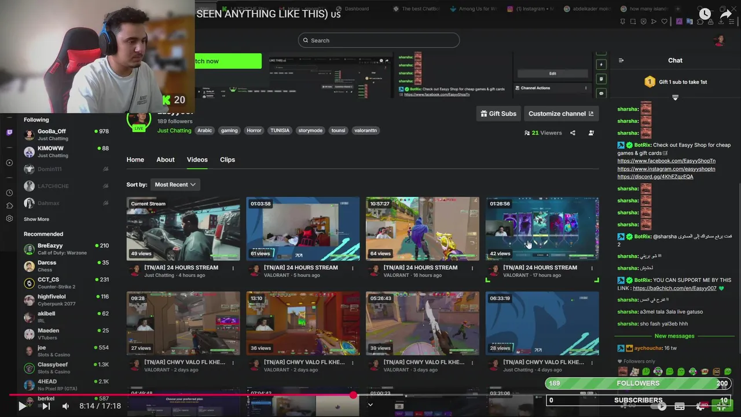Screen dimensions: 741x417
Task: Enter YouTube fullscreen mode
Action: (x=722, y=406)
